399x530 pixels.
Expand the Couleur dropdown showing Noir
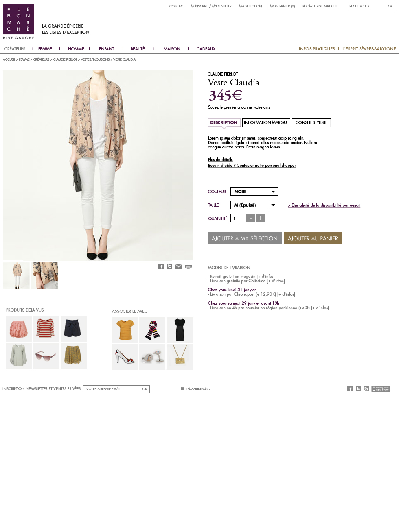(x=254, y=192)
